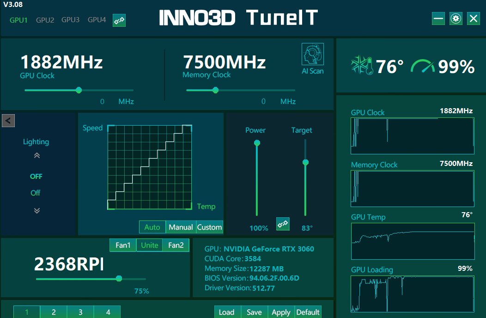Click the Memory Size '12287 MB' value
This screenshot has height=318, width=486.
pos(267,269)
